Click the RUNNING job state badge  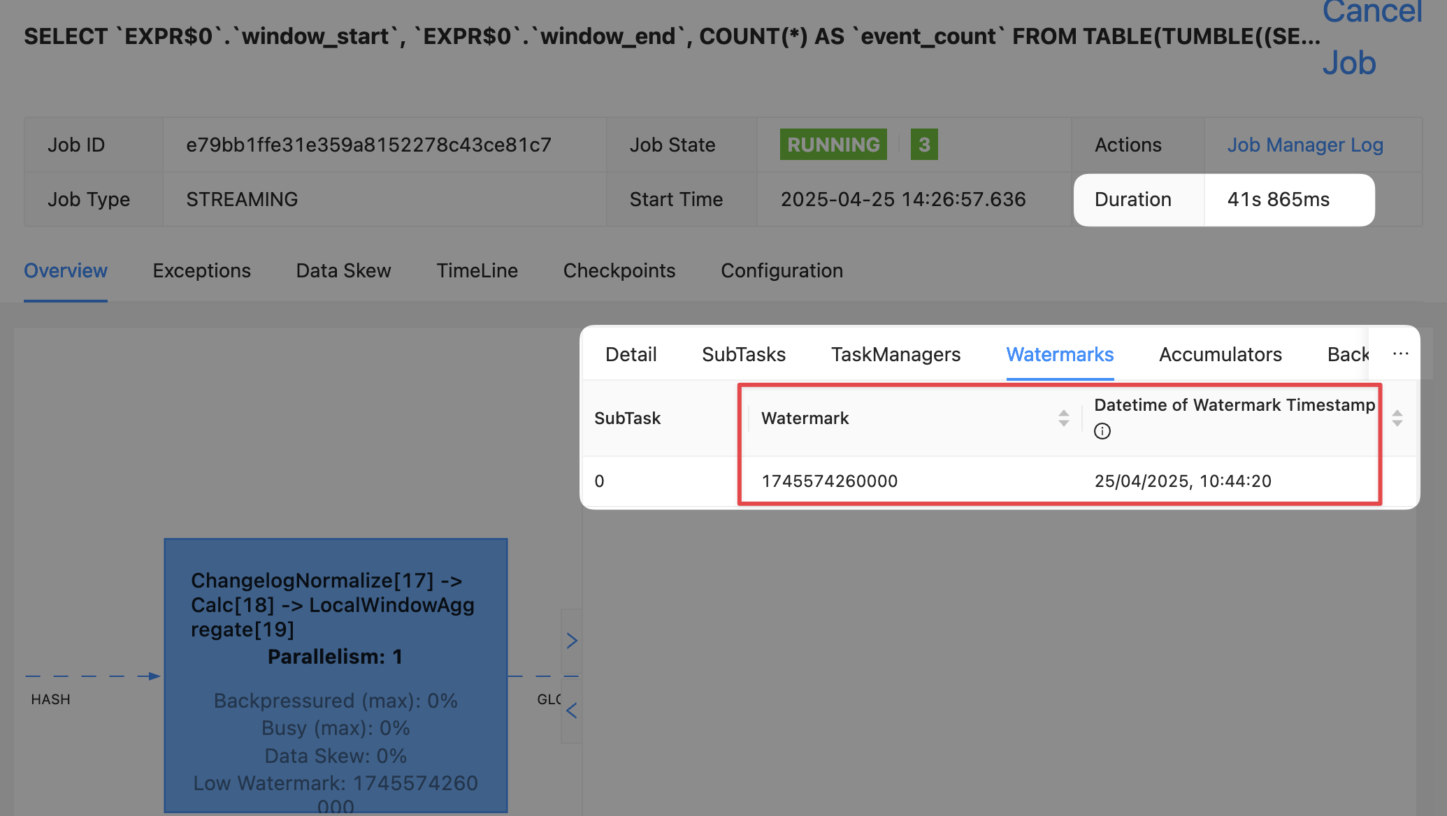[833, 145]
